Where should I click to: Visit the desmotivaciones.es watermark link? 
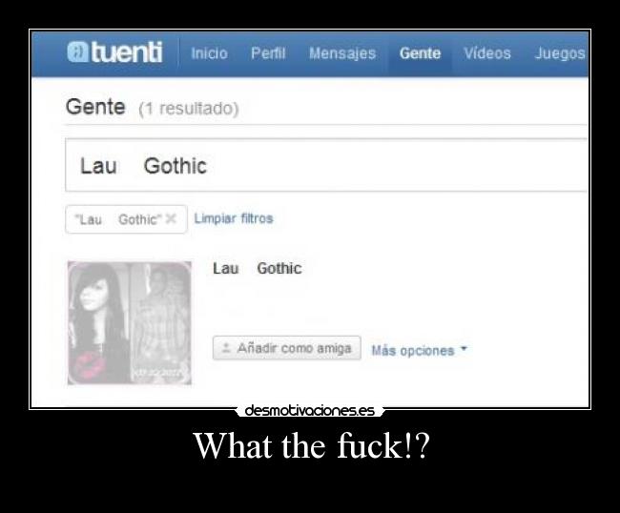[x=310, y=411]
